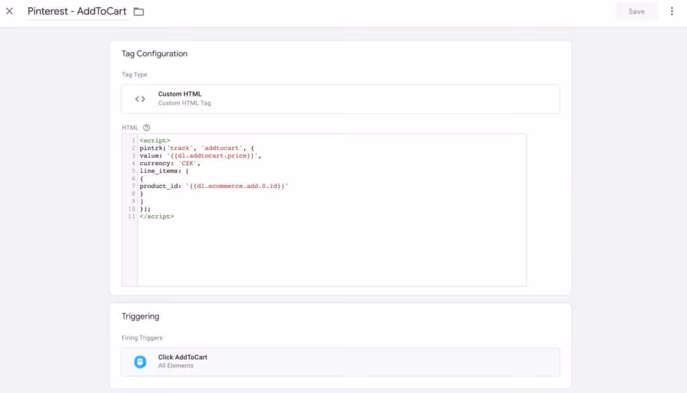Select the Custom HTML code brackets icon
Image resolution: width=687 pixels, height=393 pixels.
tap(140, 99)
